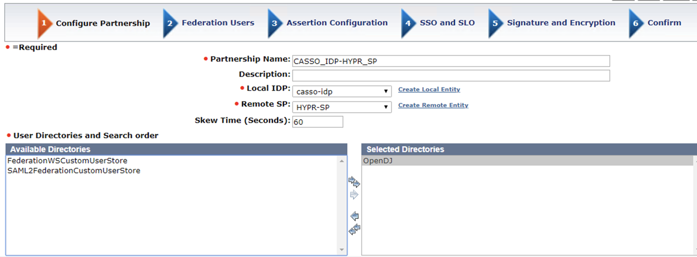Move all directories to Selected list
The height and width of the screenshot is (257, 697).
coord(354,182)
